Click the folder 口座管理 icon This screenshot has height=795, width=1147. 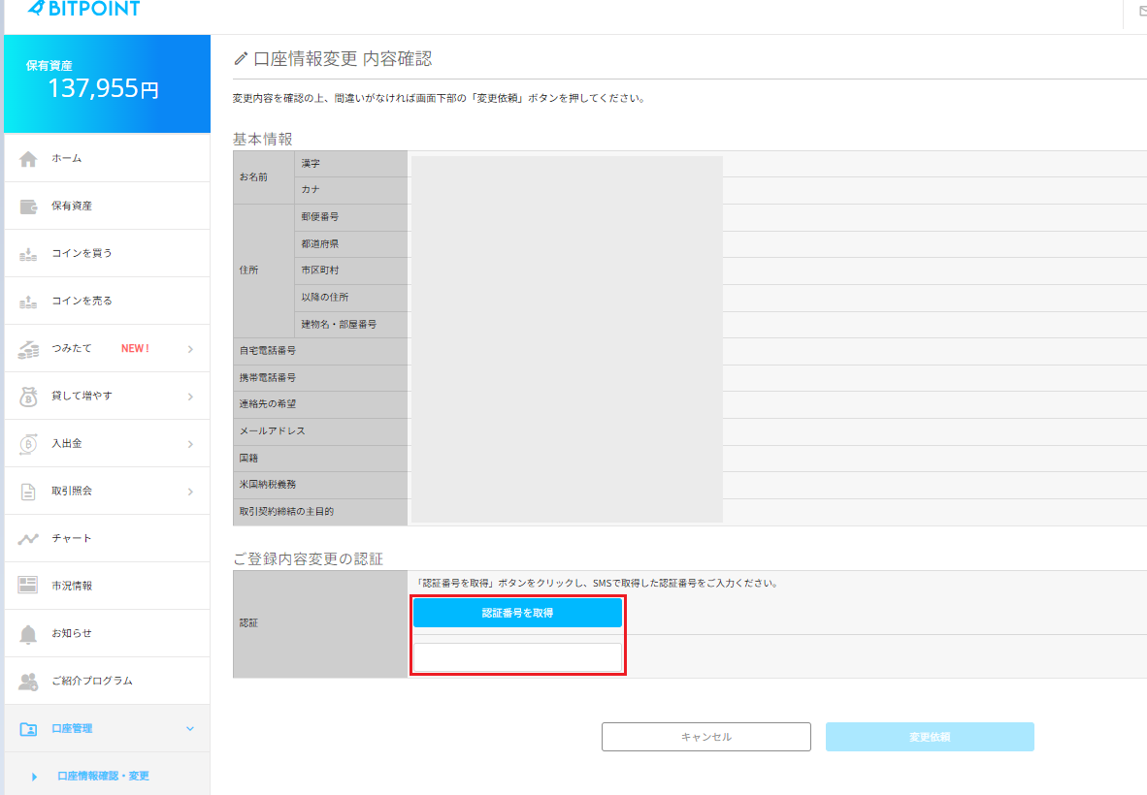(28, 729)
